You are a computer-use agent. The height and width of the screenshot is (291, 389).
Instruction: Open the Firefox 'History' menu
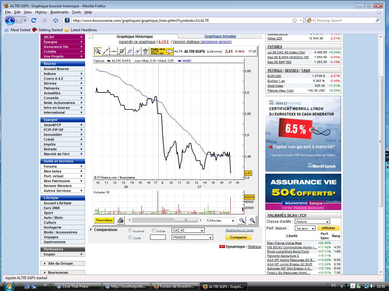point(41,12)
